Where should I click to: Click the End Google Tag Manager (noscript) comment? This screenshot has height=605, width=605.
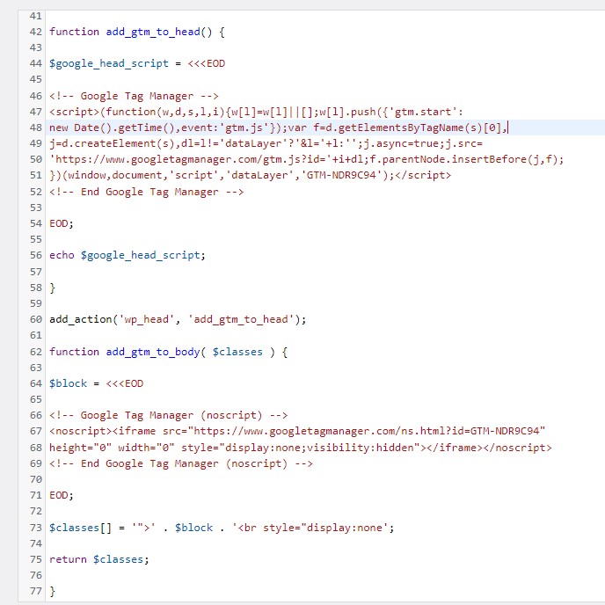pyautogui.click(x=181, y=463)
